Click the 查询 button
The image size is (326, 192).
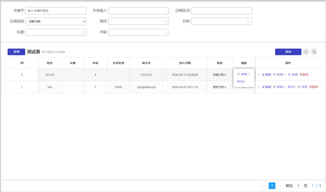tap(288, 52)
